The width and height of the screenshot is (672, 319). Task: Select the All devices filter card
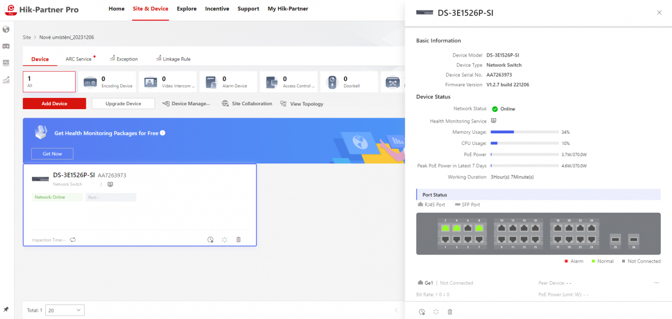[49, 82]
